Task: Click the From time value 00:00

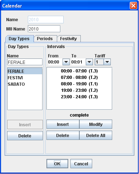Action: pyautogui.click(x=55, y=62)
